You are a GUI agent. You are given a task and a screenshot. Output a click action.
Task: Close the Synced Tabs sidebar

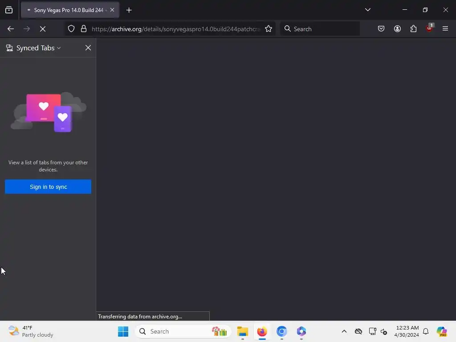coord(88,48)
